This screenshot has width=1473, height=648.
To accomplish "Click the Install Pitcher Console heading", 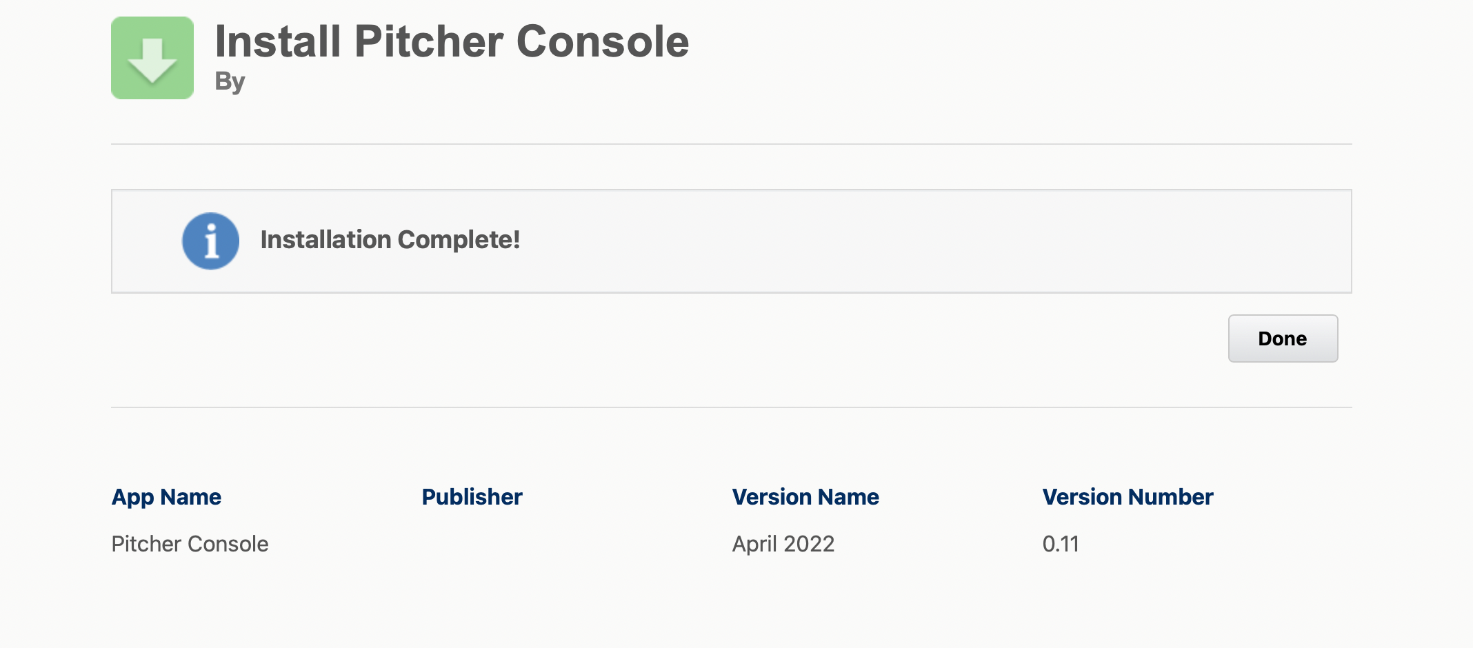I will coord(452,41).
